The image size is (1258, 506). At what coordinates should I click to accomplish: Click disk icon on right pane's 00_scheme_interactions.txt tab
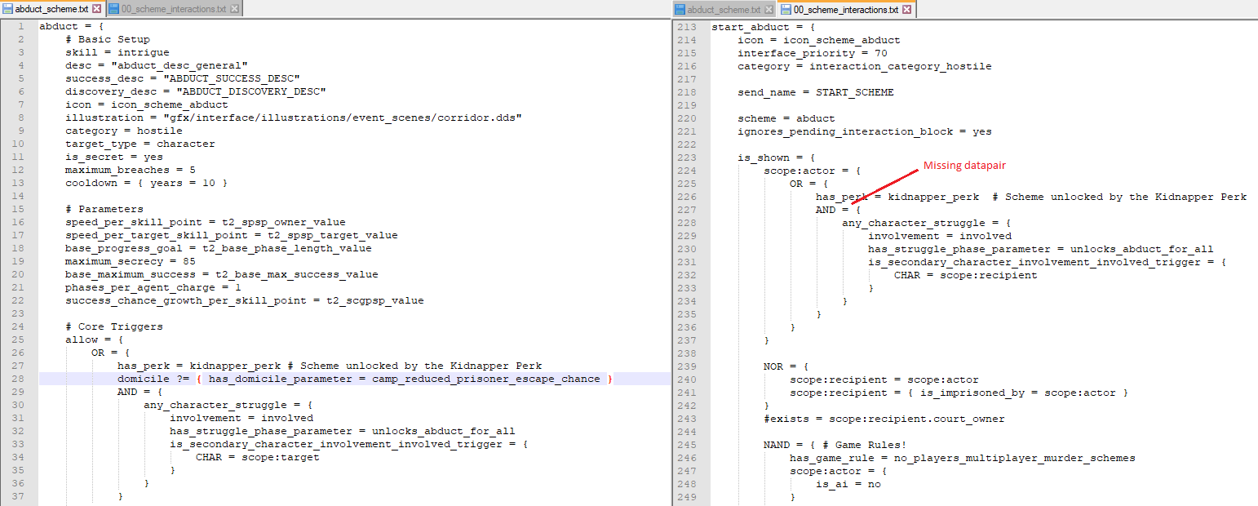tap(786, 10)
